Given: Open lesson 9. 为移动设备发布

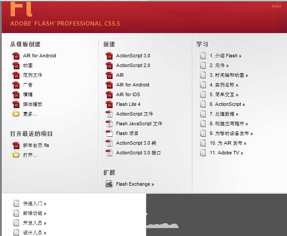Looking at the screenshot, I should (x=231, y=133).
